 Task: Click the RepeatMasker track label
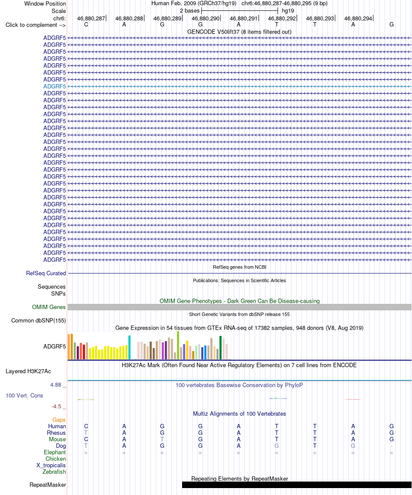[48, 485]
